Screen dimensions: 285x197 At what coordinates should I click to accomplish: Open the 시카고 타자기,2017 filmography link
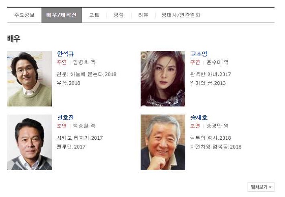(x=80, y=138)
